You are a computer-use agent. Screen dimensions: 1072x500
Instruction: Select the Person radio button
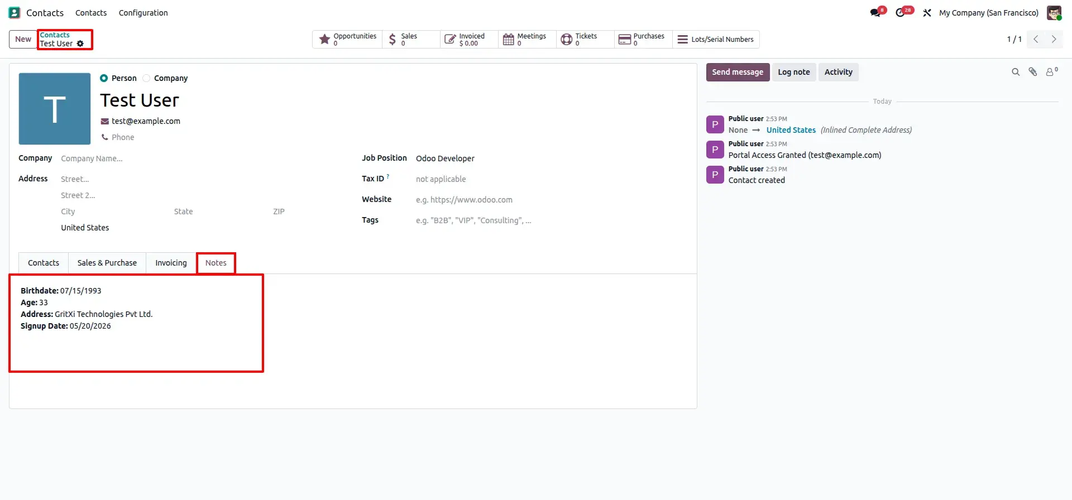pyautogui.click(x=104, y=78)
